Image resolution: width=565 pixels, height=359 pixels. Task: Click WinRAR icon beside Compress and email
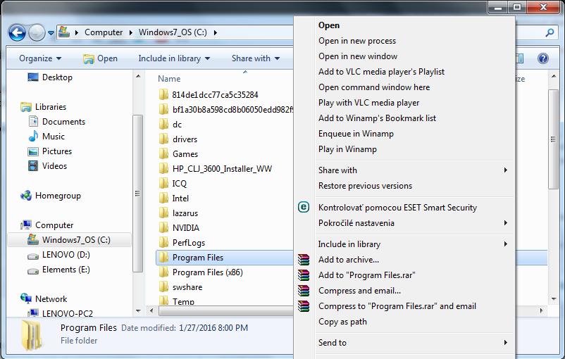(304, 291)
